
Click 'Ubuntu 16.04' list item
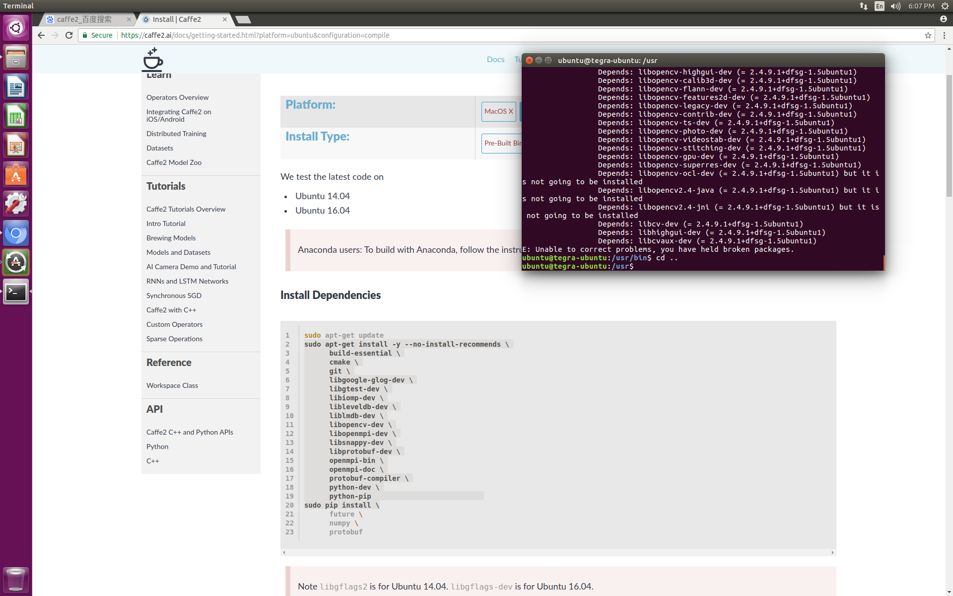coord(323,211)
